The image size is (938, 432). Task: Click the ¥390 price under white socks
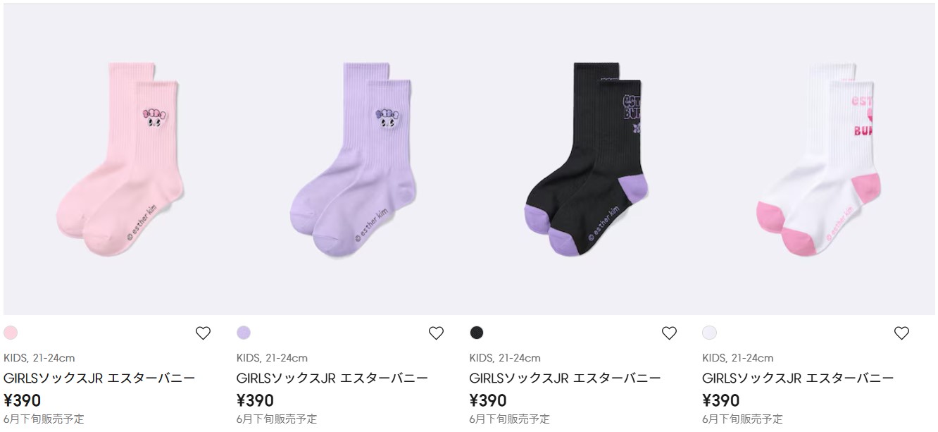721,400
